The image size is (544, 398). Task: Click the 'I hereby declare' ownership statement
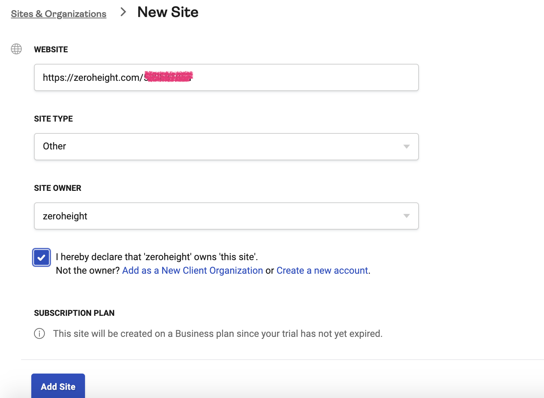157,257
